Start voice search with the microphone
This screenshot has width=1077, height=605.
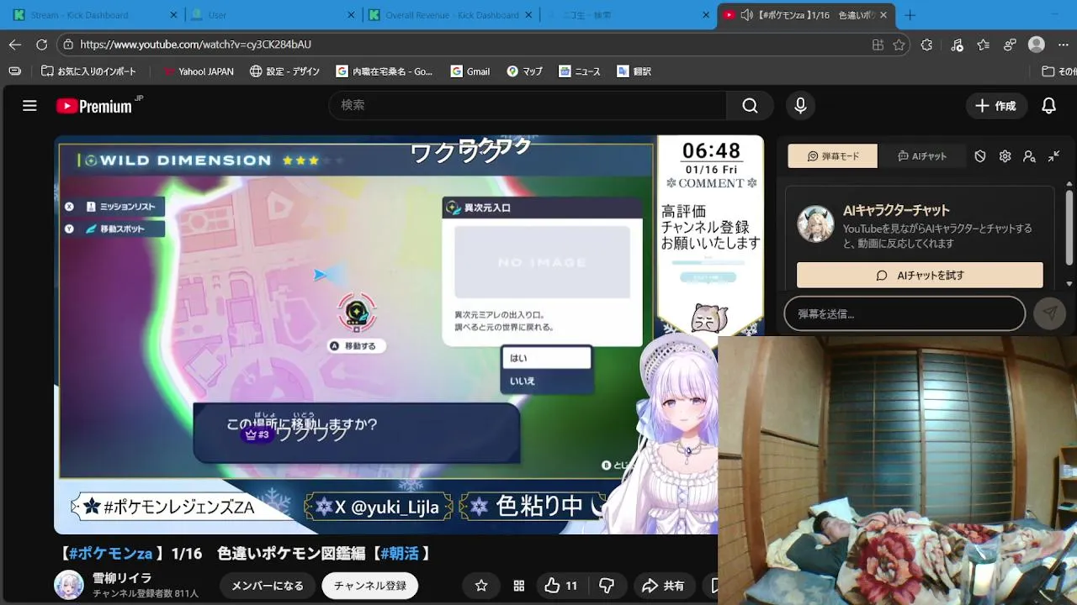(800, 105)
